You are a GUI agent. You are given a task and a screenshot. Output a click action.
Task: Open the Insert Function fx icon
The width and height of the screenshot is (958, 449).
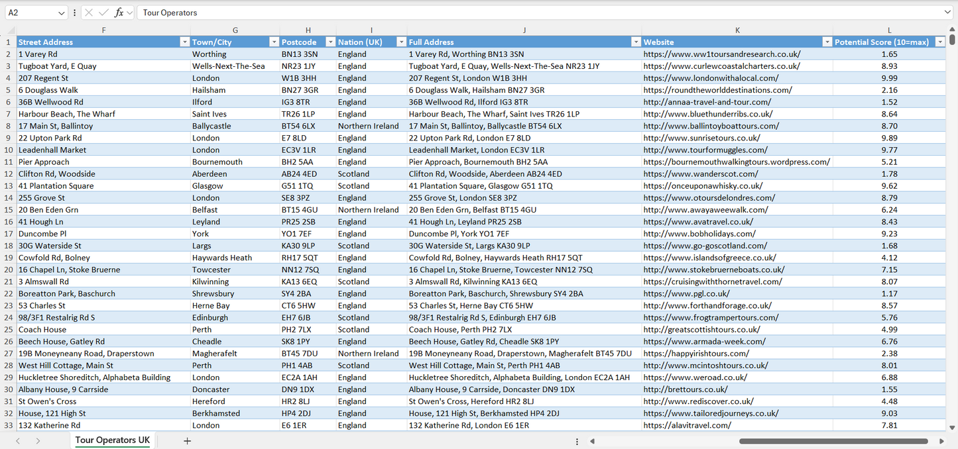119,13
